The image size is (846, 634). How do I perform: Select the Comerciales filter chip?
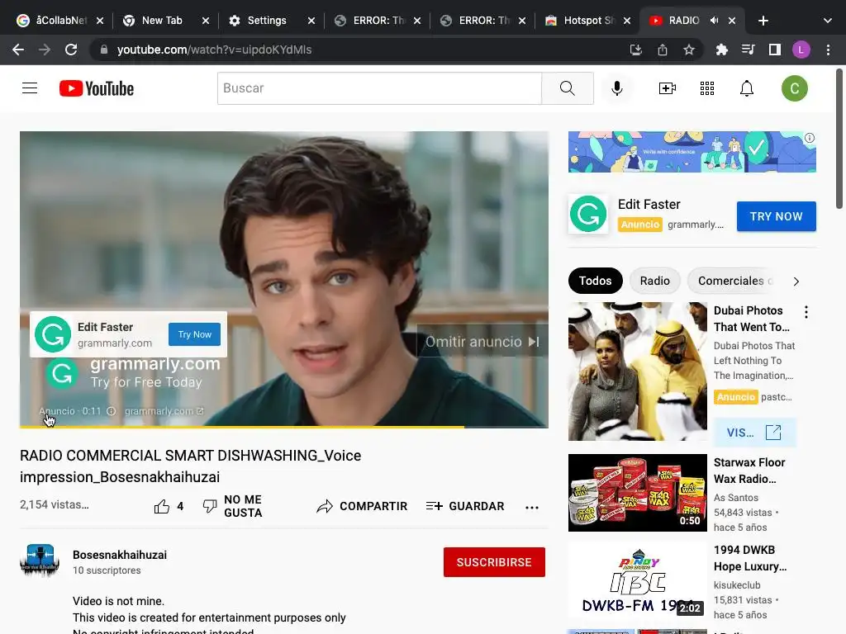731,281
